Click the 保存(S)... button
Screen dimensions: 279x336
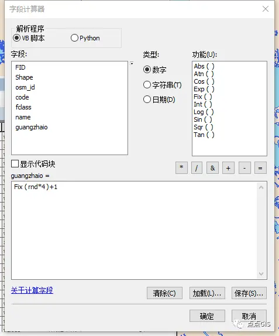tap(249, 293)
